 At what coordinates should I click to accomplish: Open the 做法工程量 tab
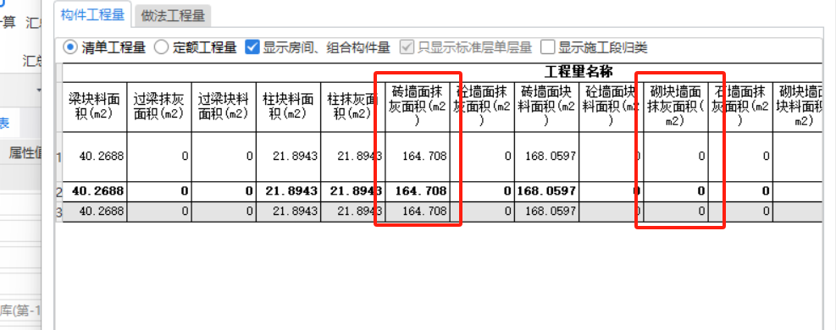[x=173, y=15]
